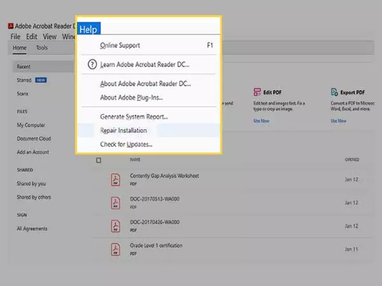
Task: Click PDF icon for Oracle Level 1 certification
Action: tap(115, 249)
